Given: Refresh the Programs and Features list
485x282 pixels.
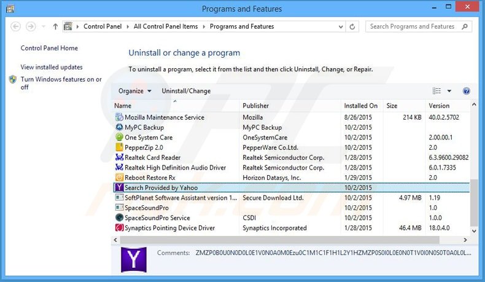Looking at the screenshot, I should pyautogui.click(x=352, y=26).
